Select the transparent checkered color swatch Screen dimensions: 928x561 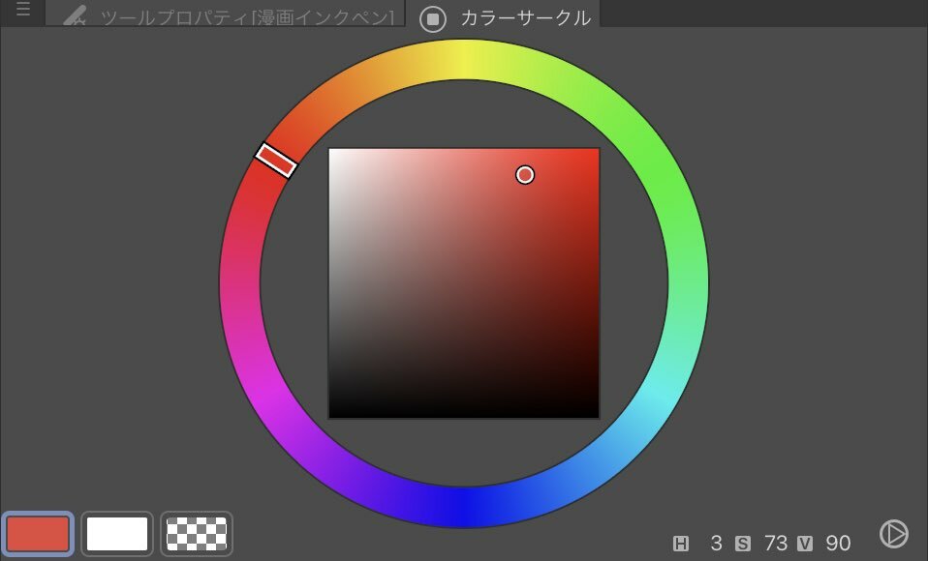pyautogui.click(x=197, y=534)
